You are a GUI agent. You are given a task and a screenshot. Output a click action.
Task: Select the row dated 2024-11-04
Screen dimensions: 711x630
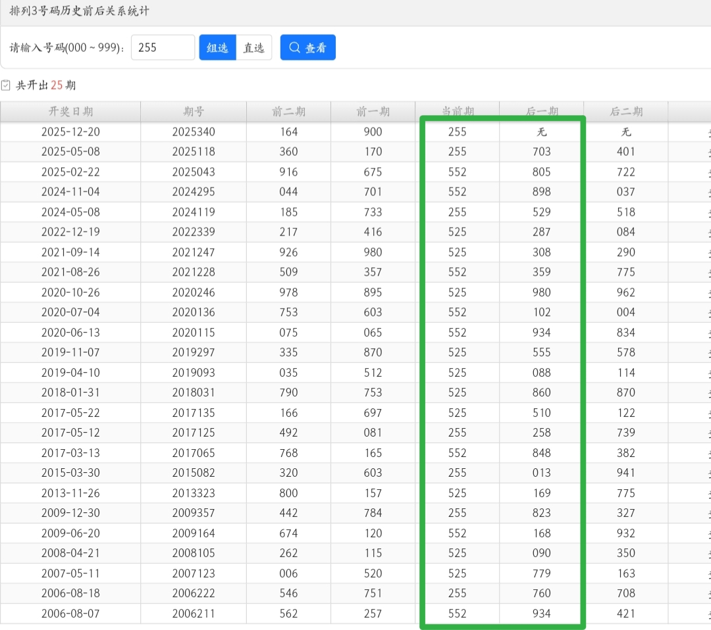point(70,192)
